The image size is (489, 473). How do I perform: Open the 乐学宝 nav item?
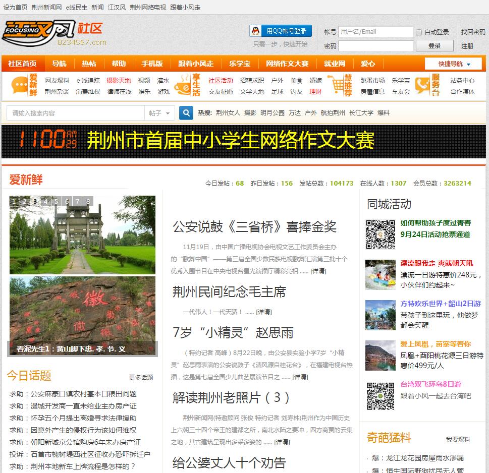pyautogui.click(x=240, y=64)
